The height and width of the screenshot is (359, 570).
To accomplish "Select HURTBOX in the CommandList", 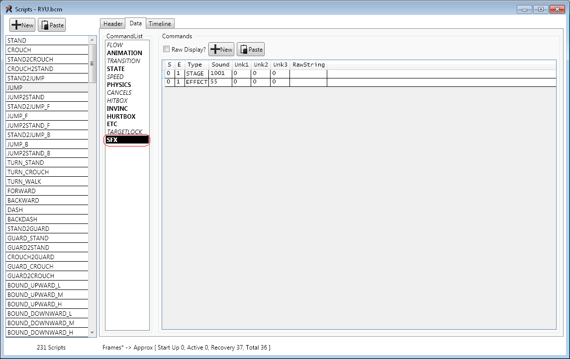I will 121,116.
